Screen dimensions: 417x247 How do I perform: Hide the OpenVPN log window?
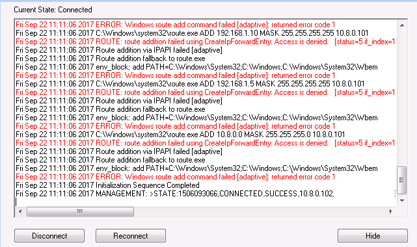[373, 235]
